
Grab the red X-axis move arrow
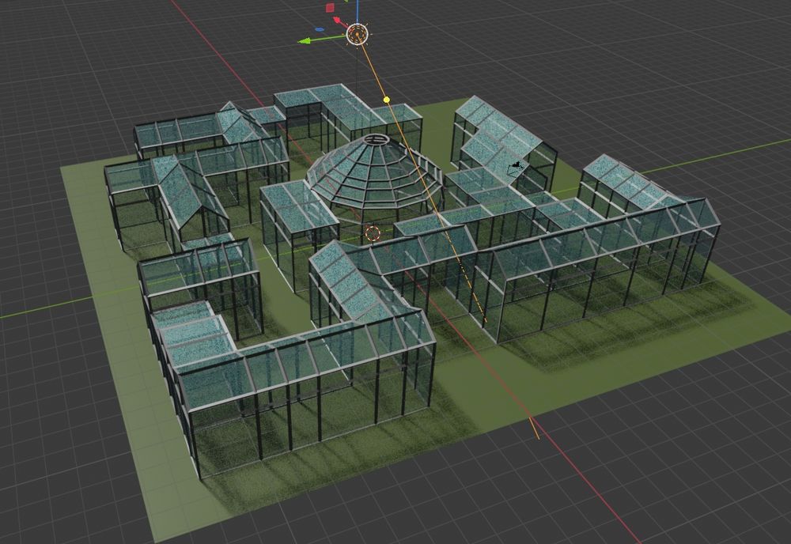pos(339,21)
